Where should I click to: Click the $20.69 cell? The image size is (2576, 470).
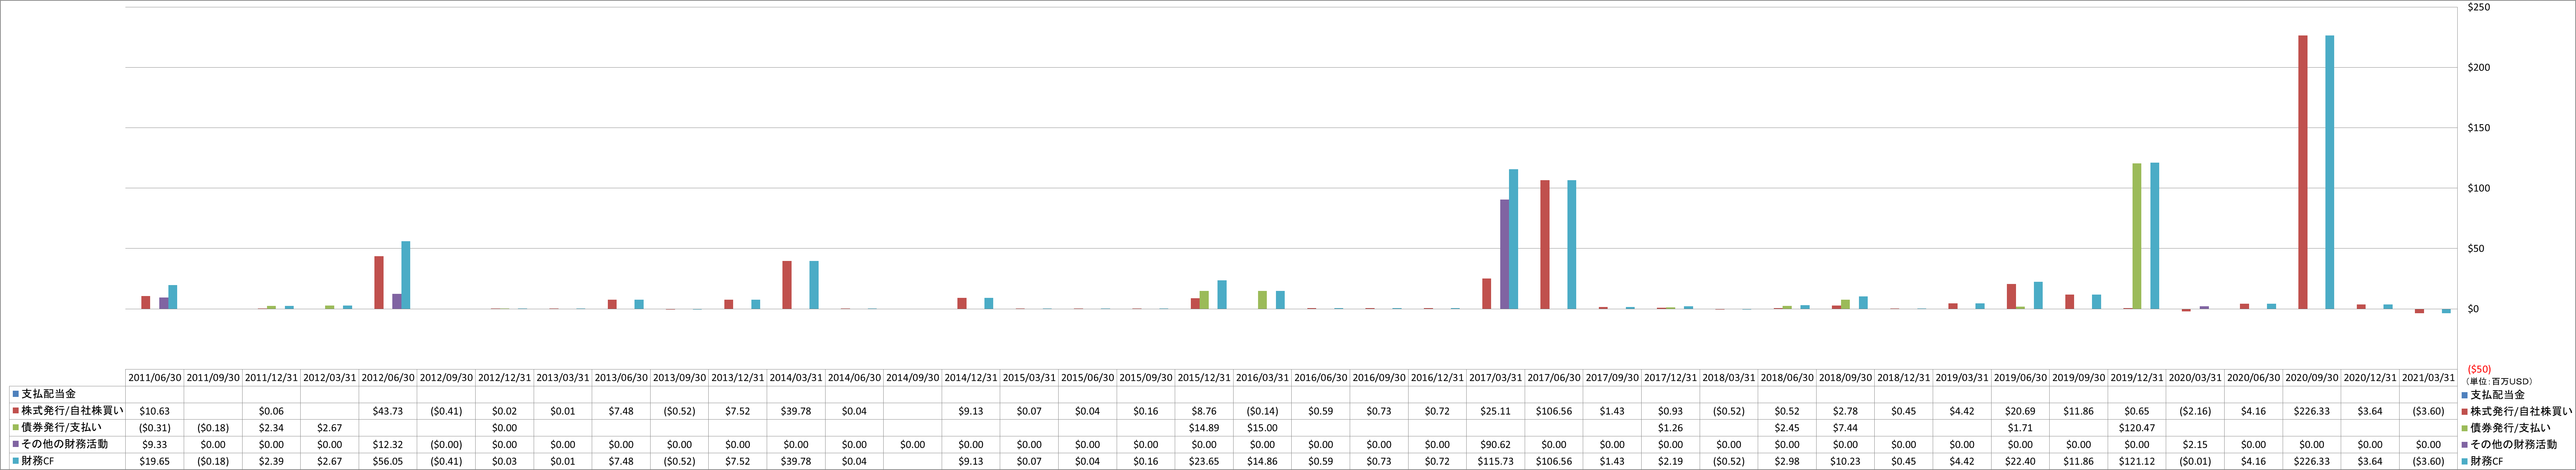click(x=2020, y=411)
